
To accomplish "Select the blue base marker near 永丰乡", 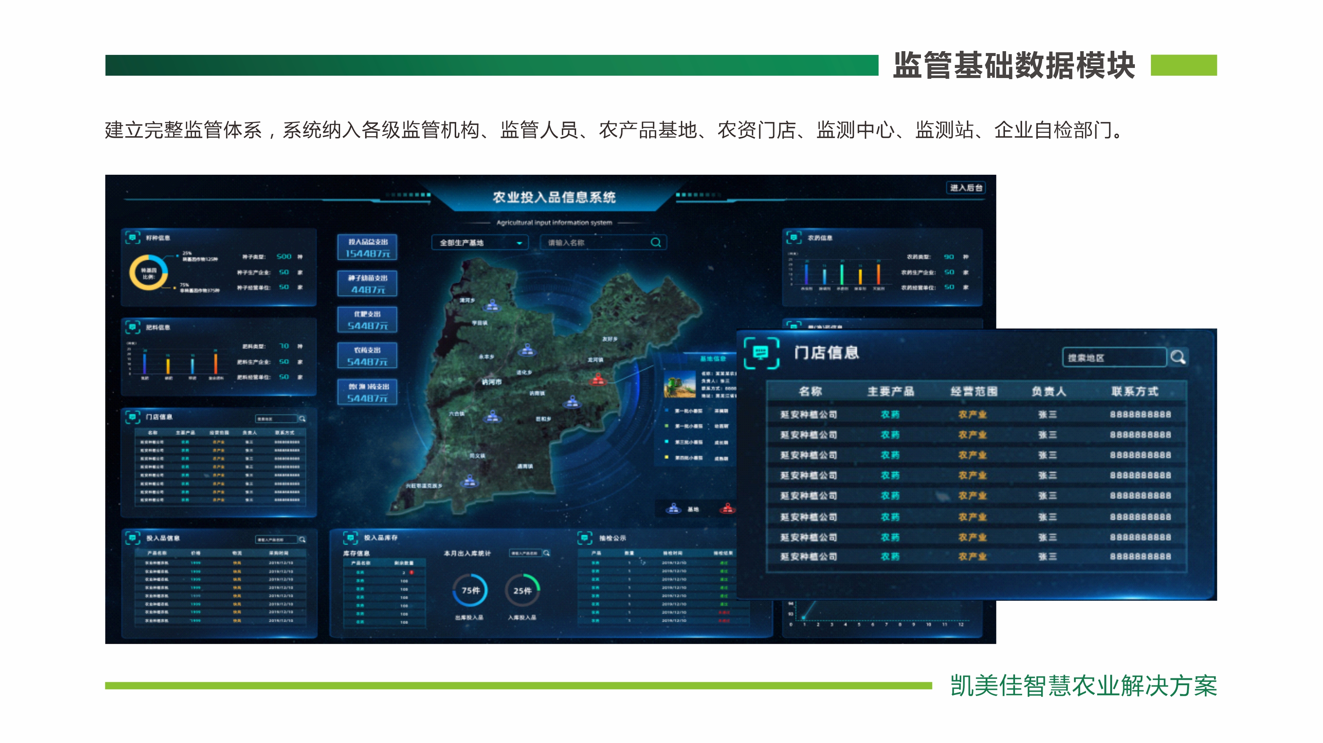I will point(526,351).
